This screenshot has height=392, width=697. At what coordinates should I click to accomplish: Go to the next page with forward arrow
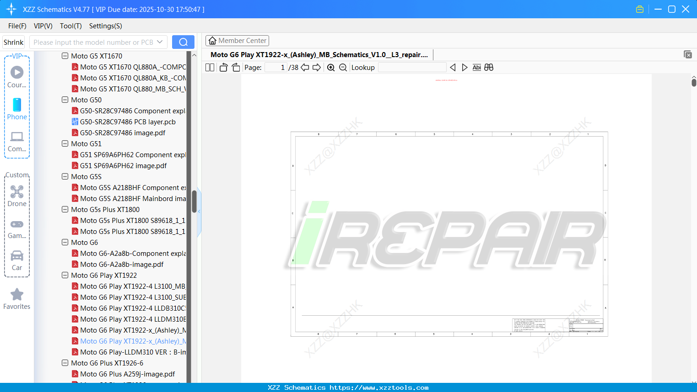click(x=316, y=67)
